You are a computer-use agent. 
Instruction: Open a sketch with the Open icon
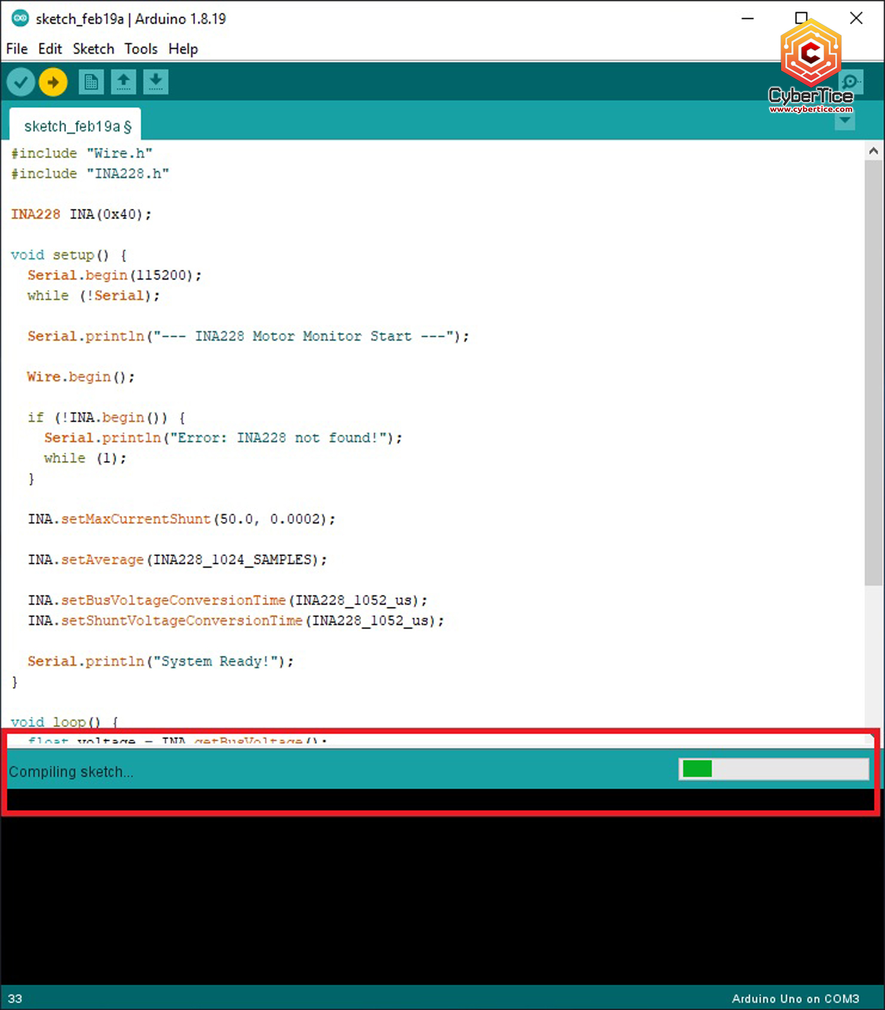[123, 82]
